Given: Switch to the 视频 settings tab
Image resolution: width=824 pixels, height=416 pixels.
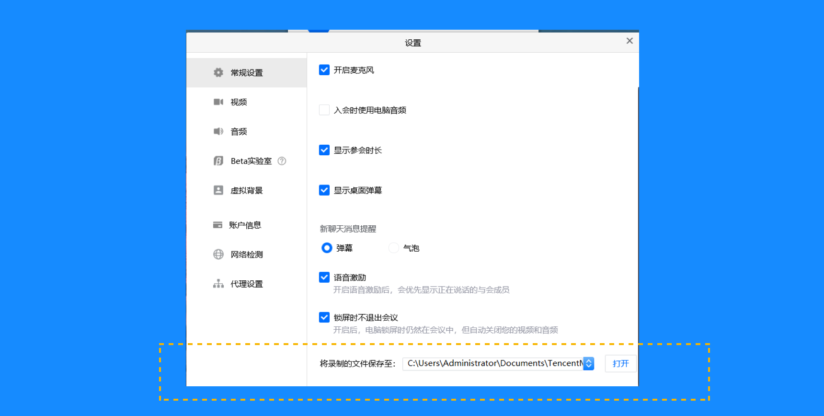Looking at the screenshot, I should tap(247, 102).
